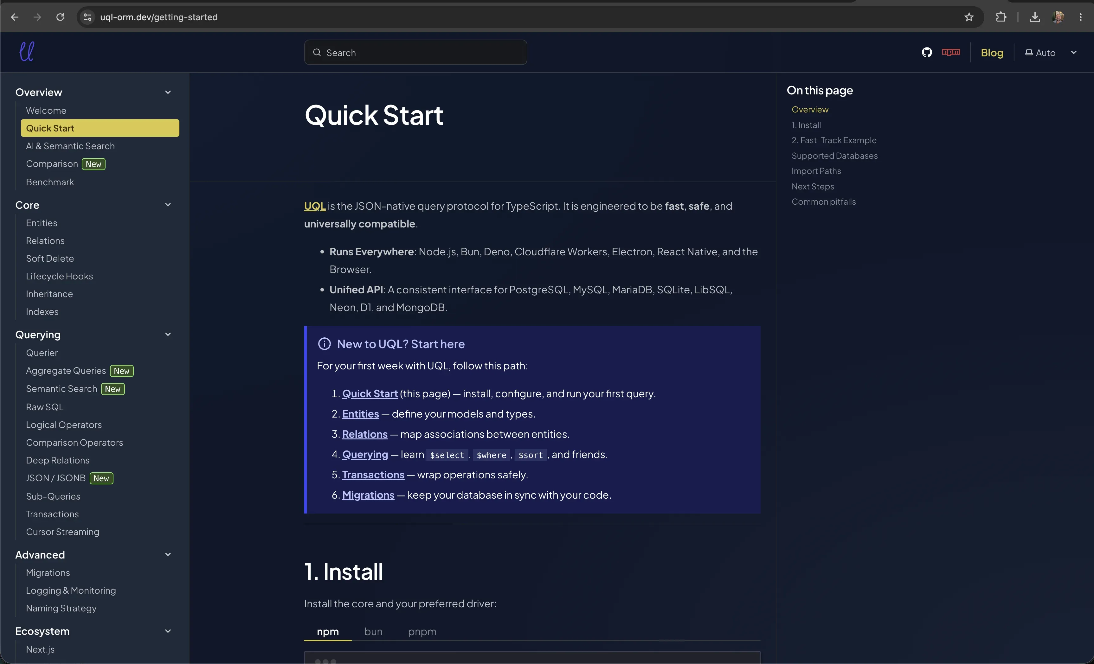
Task: Open the npm package icon
Action: pos(950,52)
